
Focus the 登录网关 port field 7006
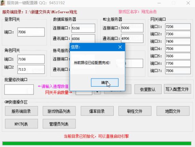click(x=31, y=32)
